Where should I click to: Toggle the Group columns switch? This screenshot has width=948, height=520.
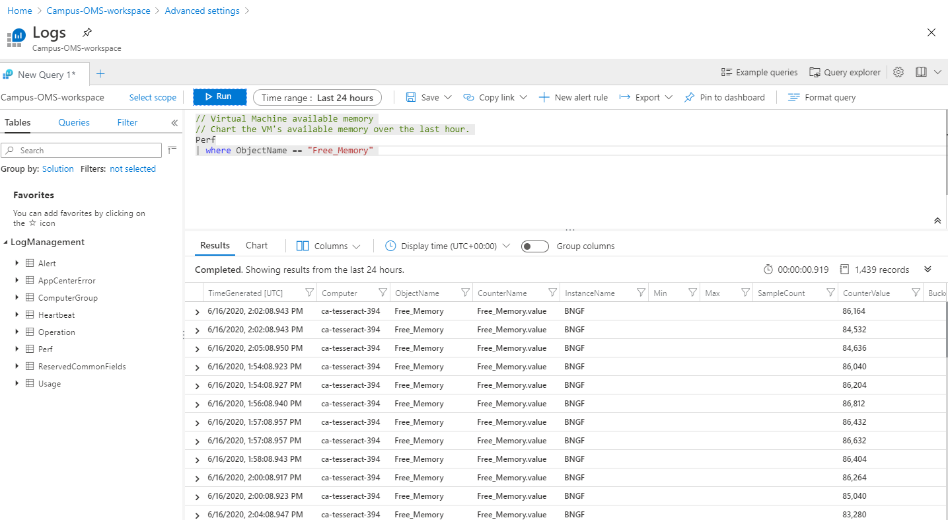[534, 246]
